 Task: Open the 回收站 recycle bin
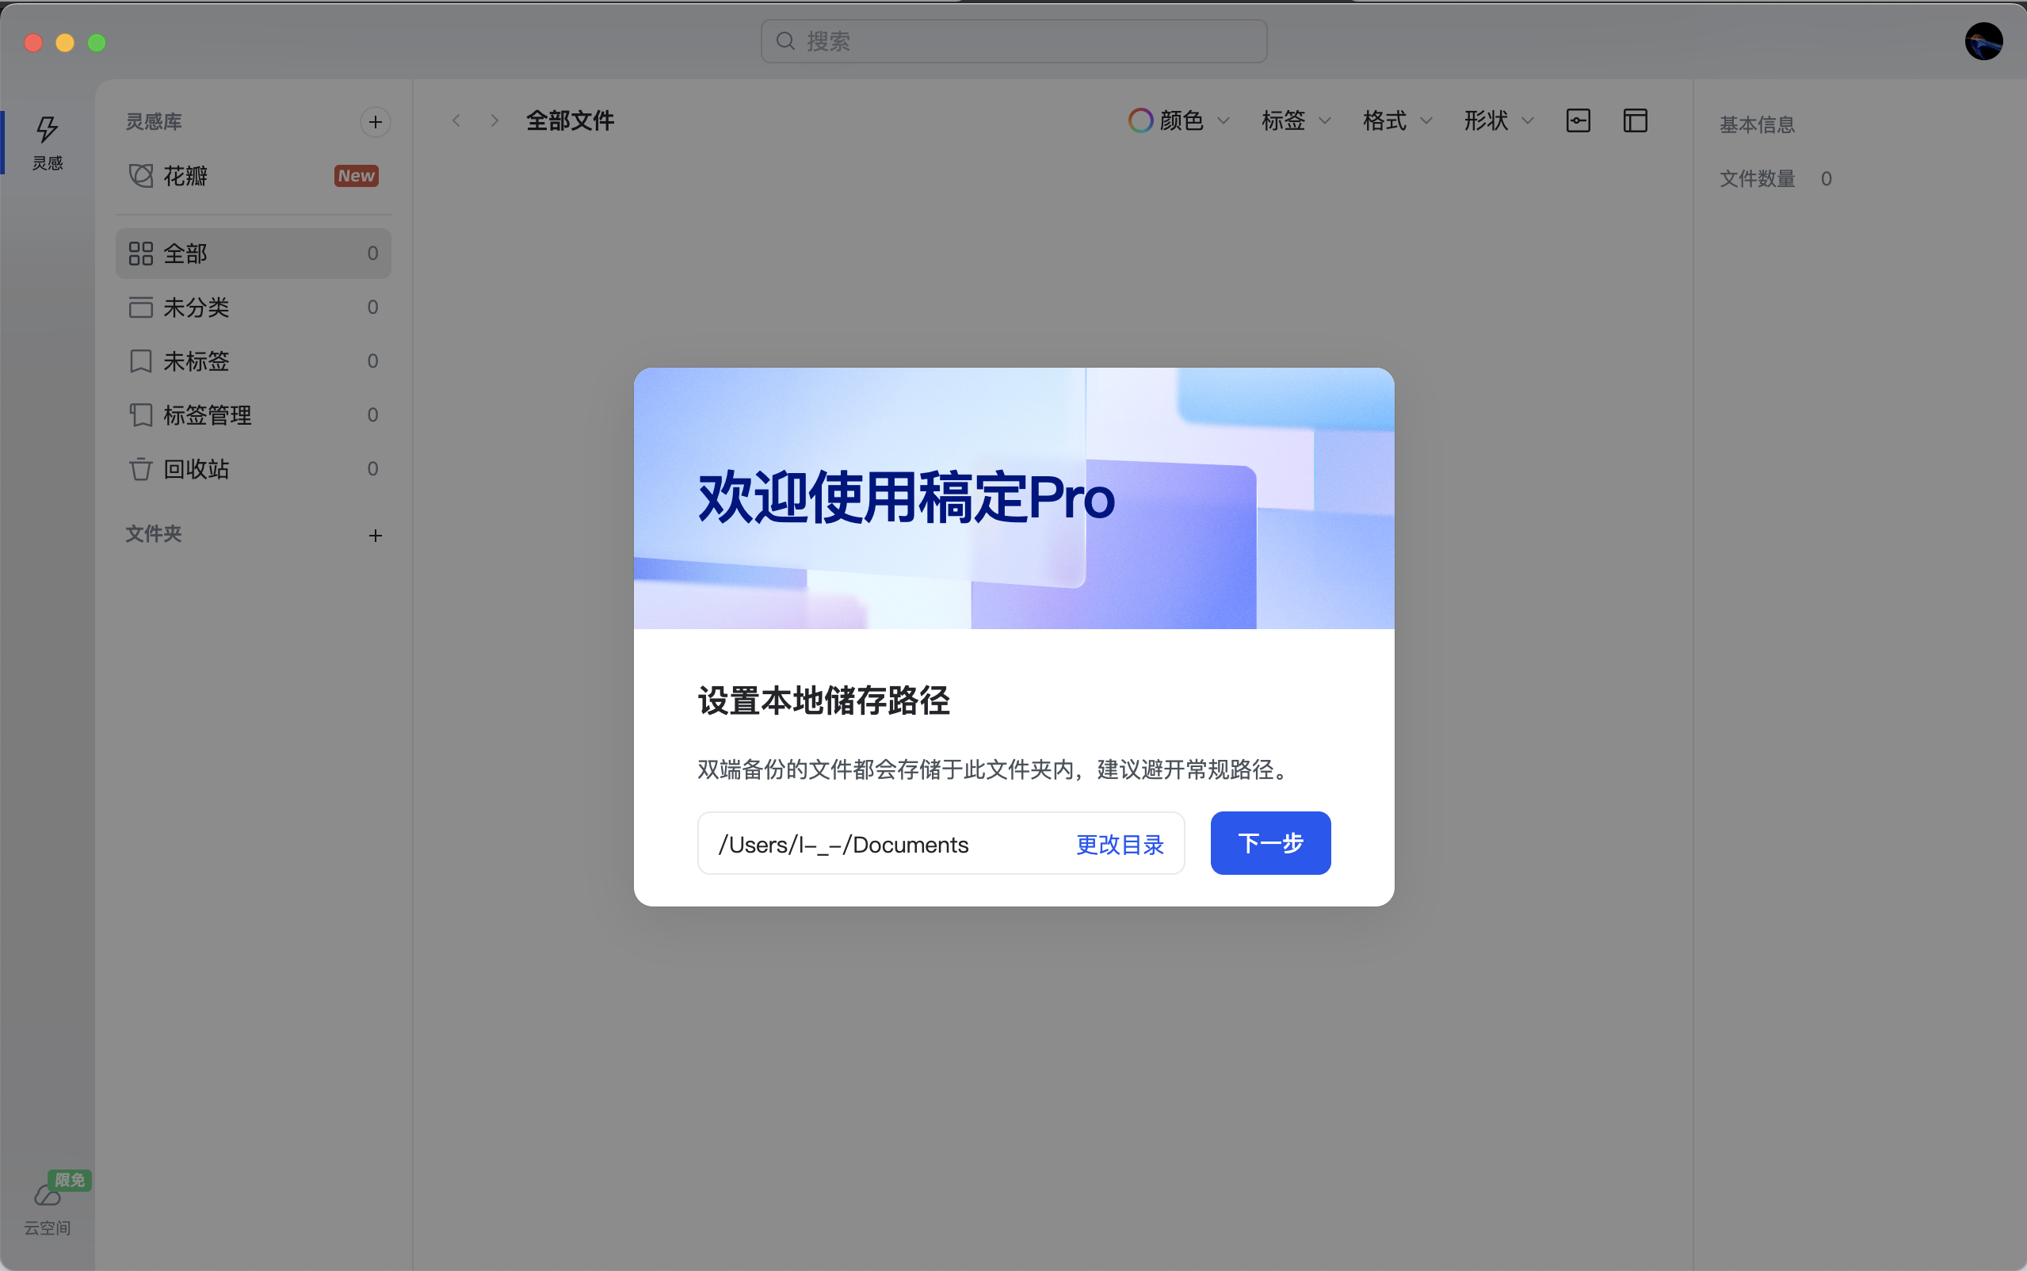[x=253, y=468]
